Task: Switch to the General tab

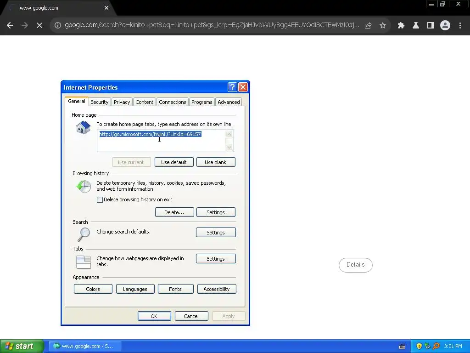Action: pyautogui.click(x=77, y=101)
